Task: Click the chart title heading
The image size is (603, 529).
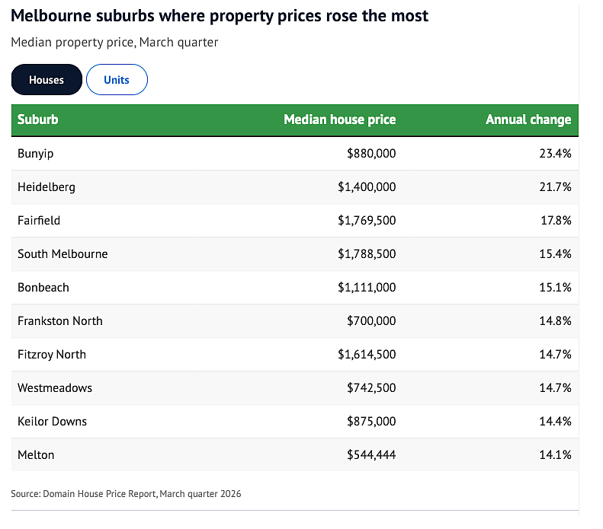Action: (x=220, y=16)
